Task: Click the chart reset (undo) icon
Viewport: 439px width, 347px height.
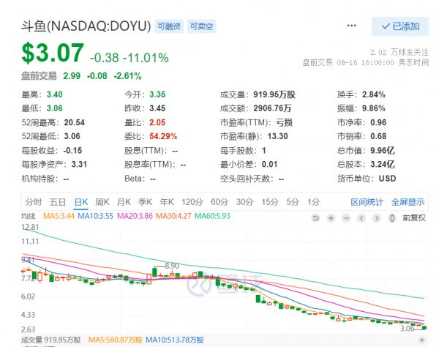Action: (316, 217)
